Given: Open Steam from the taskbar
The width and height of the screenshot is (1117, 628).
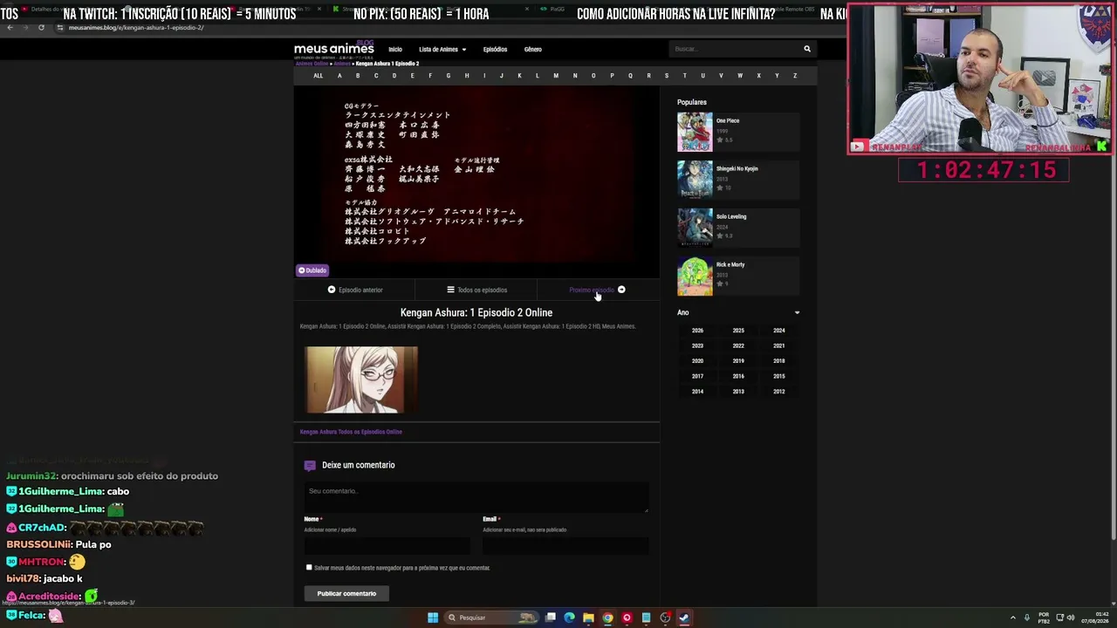Looking at the screenshot, I should (684, 618).
